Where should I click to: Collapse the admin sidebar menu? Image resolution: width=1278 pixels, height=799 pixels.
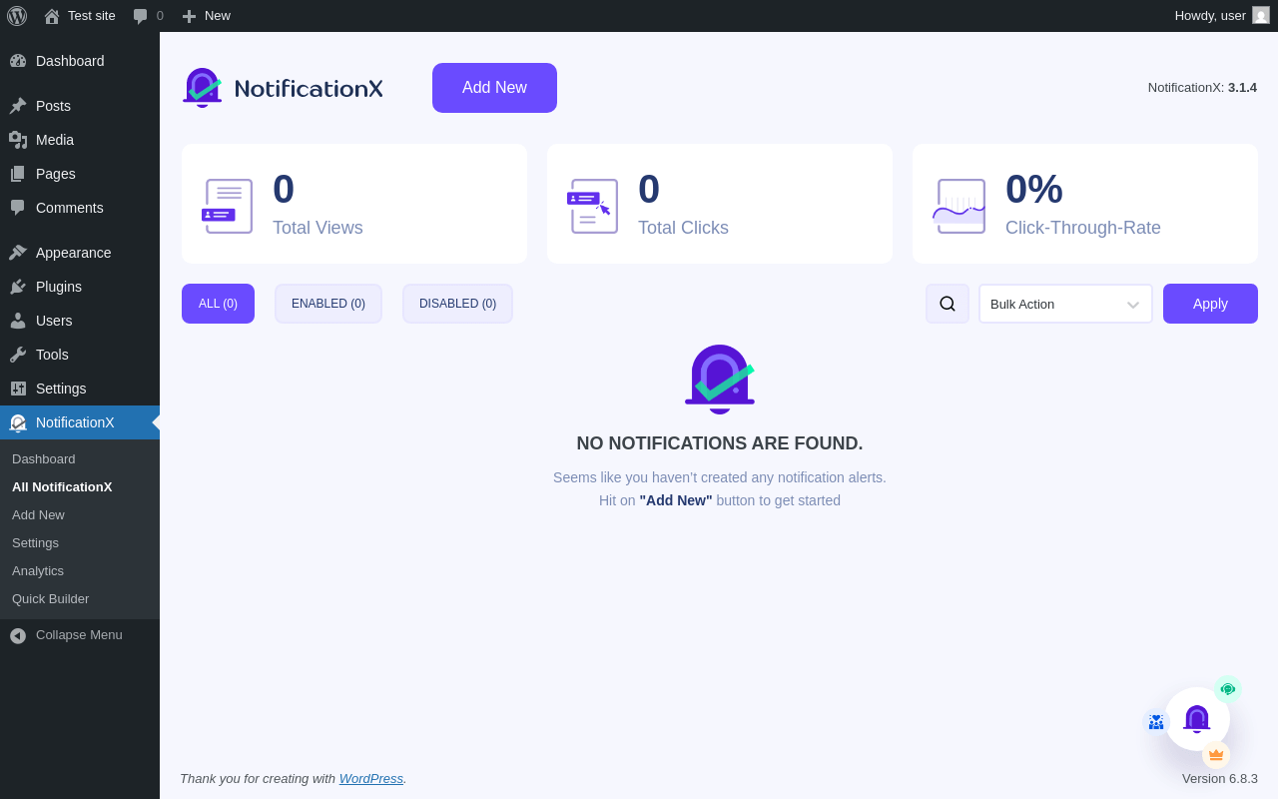(80, 635)
